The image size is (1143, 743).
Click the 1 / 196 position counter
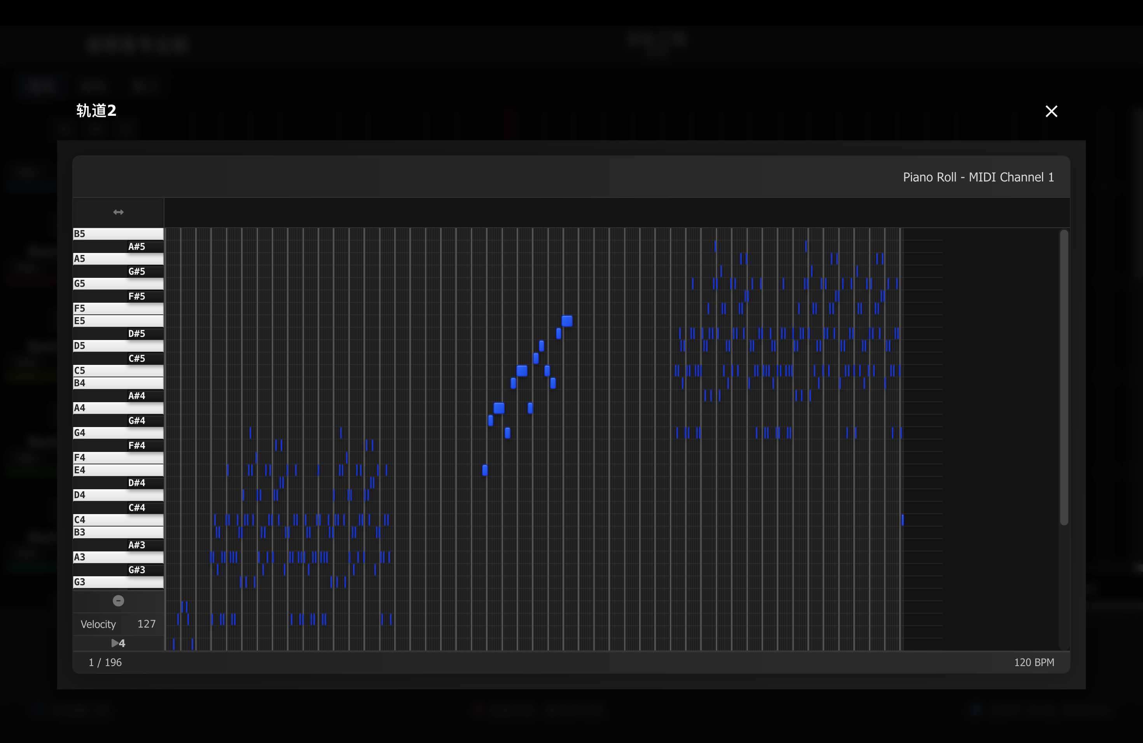tap(105, 662)
